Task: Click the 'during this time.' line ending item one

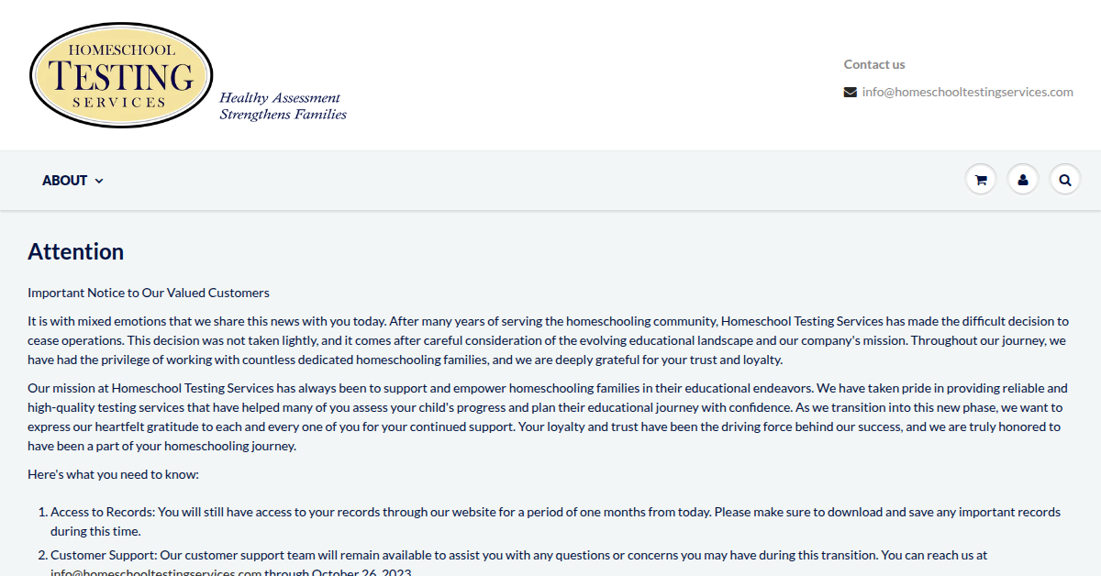Action: pyautogui.click(x=95, y=531)
